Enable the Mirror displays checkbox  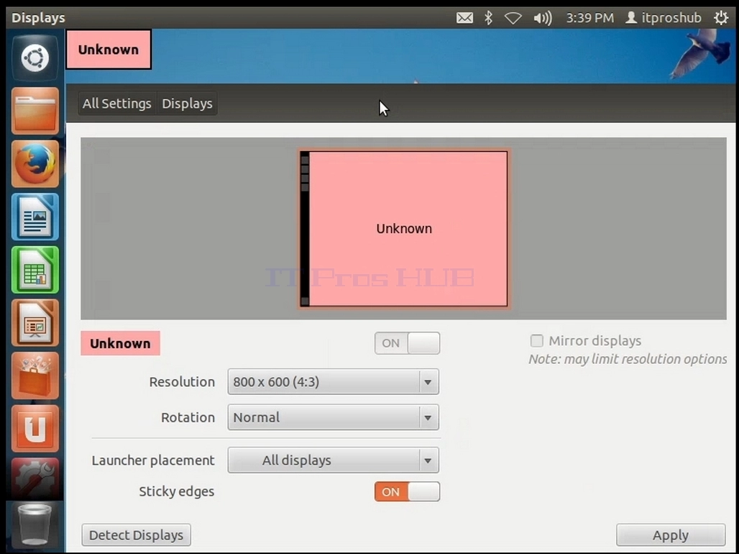click(536, 341)
